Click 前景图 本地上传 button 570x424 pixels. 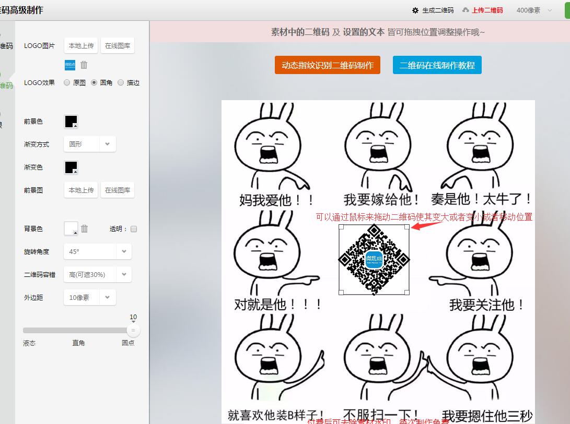pos(81,190)
